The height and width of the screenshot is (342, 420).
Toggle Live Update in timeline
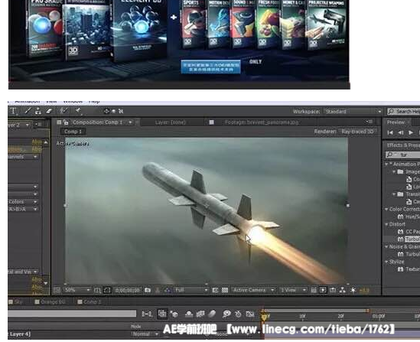[x=162, y=314]
